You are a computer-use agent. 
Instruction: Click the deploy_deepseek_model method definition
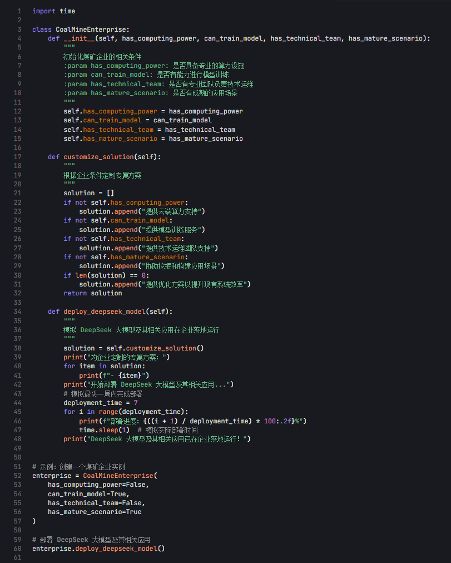pyautogui.click(x=110, y=312)
